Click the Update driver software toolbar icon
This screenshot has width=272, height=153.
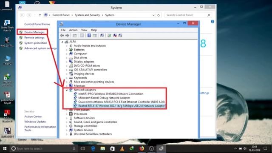pos(109,36)
